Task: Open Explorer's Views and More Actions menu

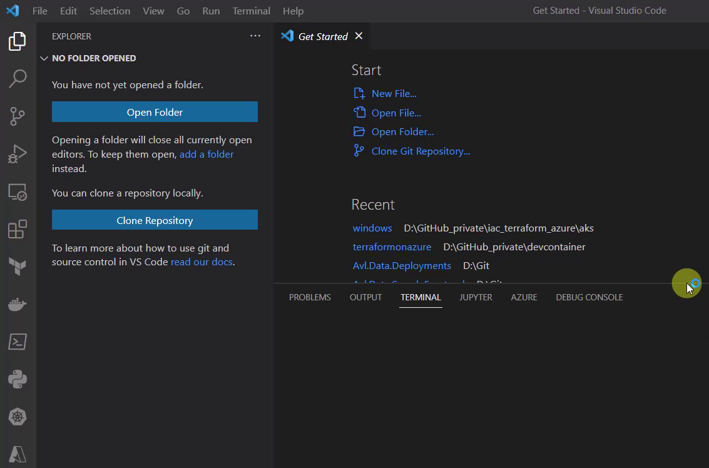Action: (255, 36)
